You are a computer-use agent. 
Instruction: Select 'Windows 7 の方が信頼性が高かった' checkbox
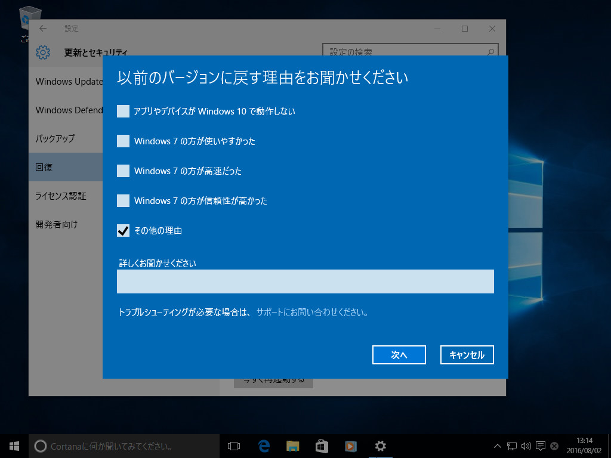pyautogui.click(x=123, y=201)
